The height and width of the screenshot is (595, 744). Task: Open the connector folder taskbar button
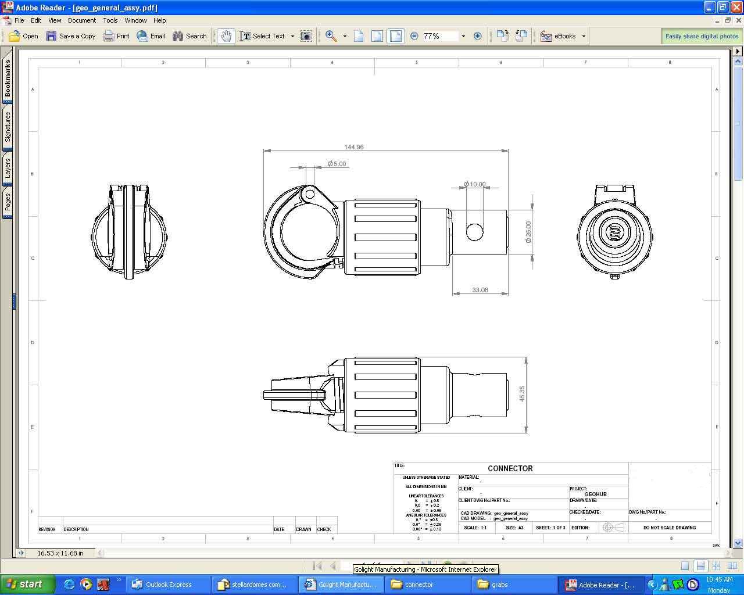(x=427, y=585)
